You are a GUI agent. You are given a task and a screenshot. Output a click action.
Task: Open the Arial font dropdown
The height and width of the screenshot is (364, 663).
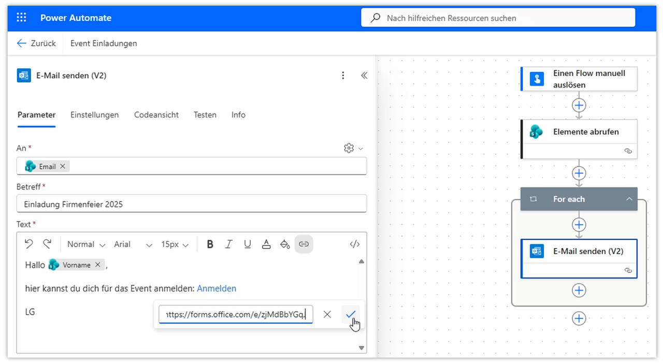133,244
